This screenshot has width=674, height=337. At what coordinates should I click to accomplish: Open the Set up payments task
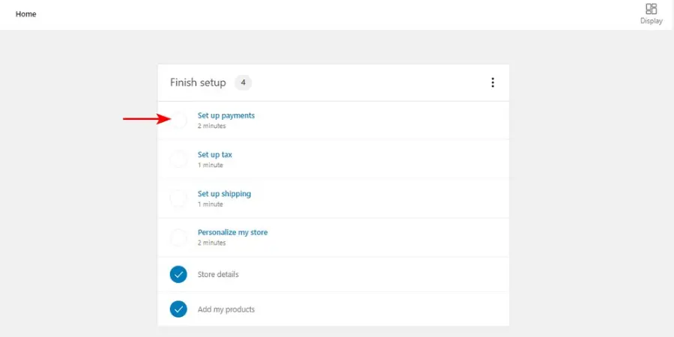(226, 115)
